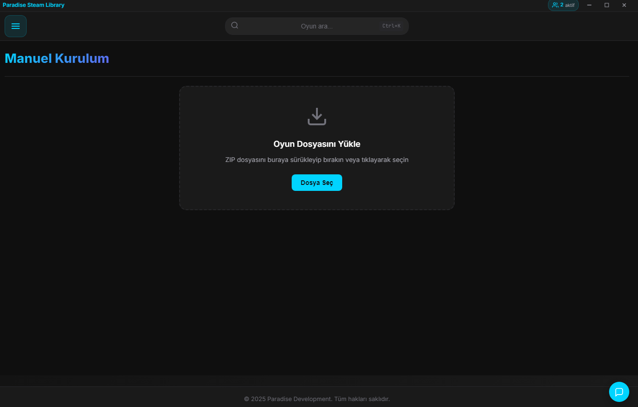Click the Paradise Development copyright footer
Image resolution: width=638 pixels, height=407 pixels.
[x=317, y=399]
